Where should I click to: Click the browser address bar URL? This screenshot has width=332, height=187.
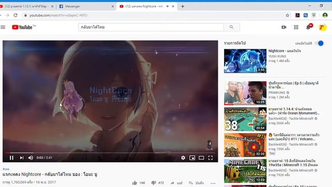(58, 15)
